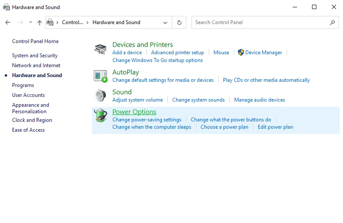
Task: Open Ease of Access category
Action: coord(28,130)
